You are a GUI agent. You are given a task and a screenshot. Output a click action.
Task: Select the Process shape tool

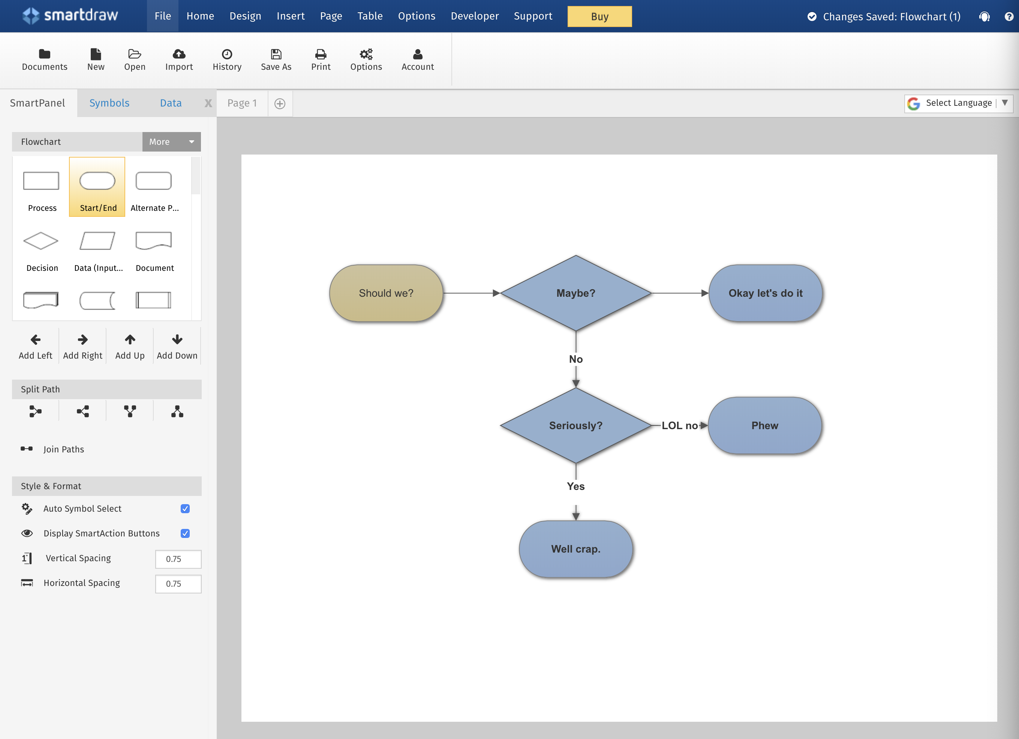click(x=41, y=186)
